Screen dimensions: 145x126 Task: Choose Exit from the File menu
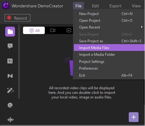[x=109, y=75]
